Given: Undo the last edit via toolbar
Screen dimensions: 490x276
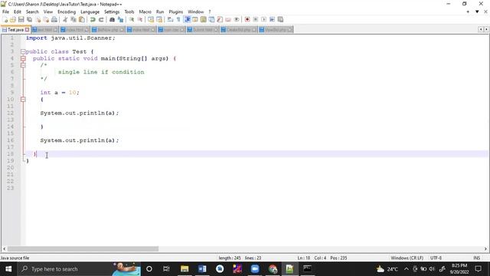Looking at the screenshot, I should [93, 20].
